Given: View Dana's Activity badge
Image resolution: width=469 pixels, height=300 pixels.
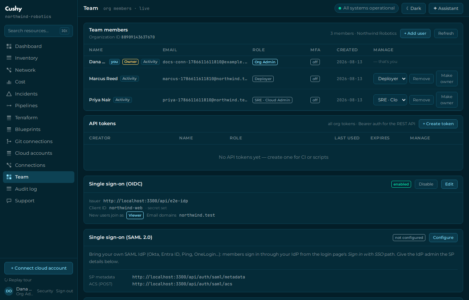Looking at the screenshot, I should click(150, 62).
